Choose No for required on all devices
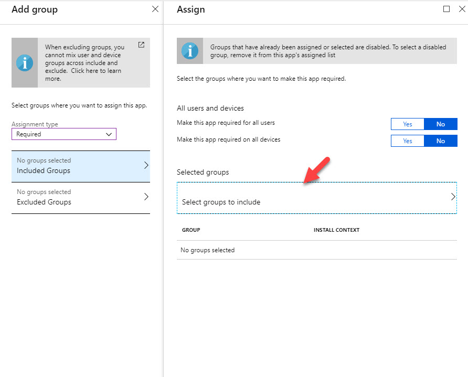Viewport: 468px width, 377px height. coord(441,141)
